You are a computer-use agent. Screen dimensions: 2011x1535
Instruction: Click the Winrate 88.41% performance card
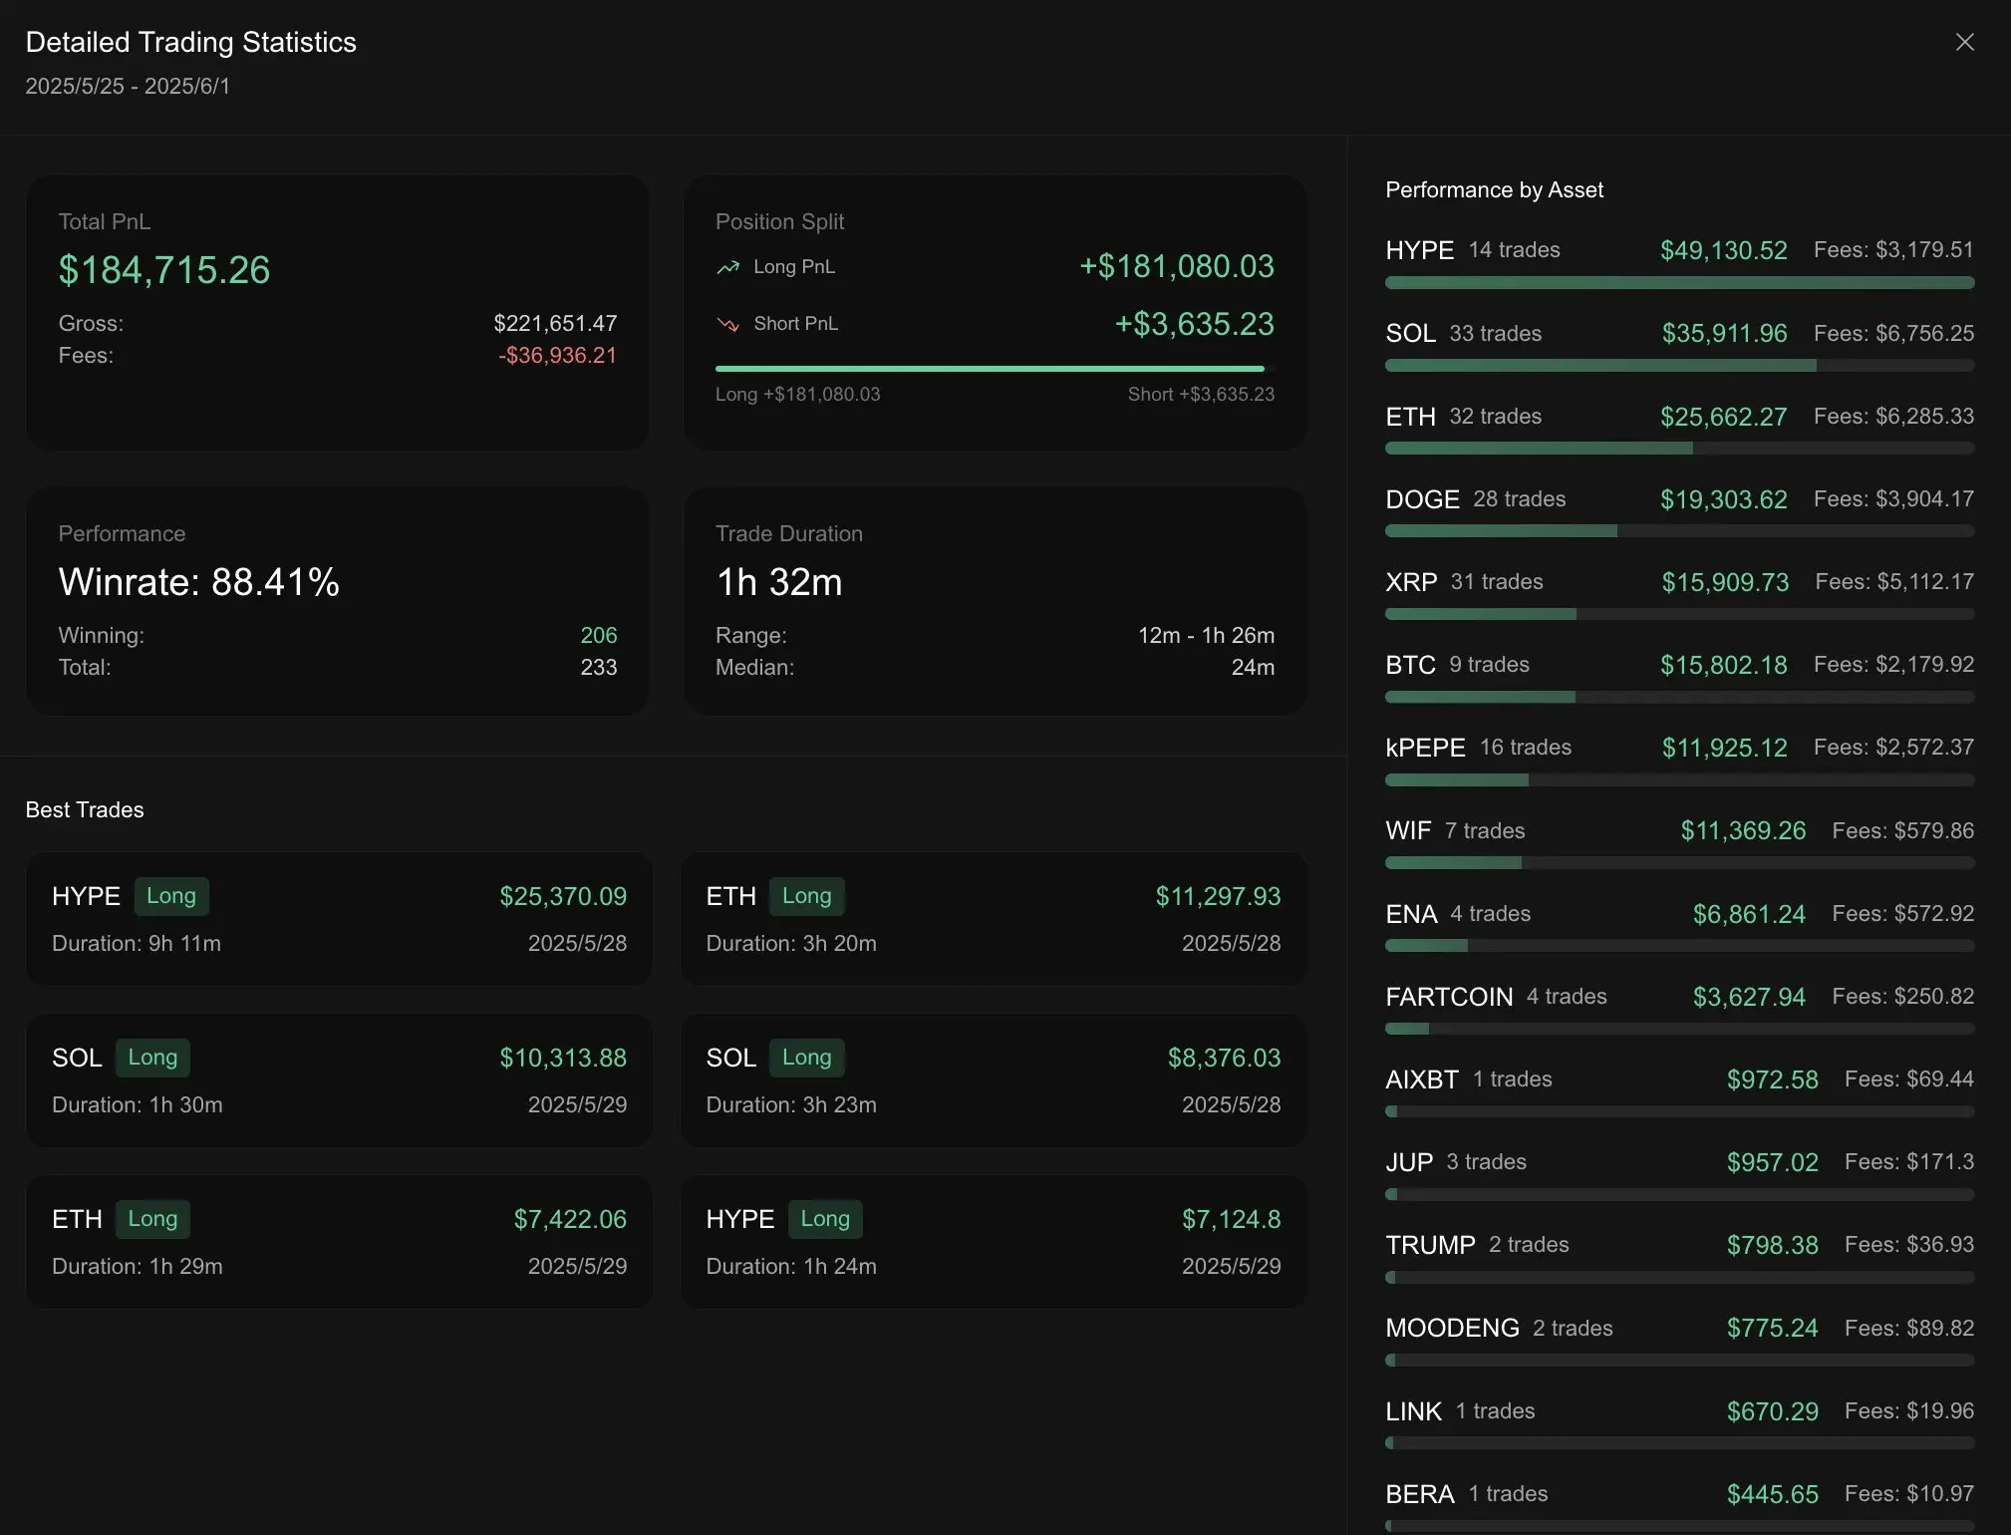pyautogui.click(x=337, y=601)
